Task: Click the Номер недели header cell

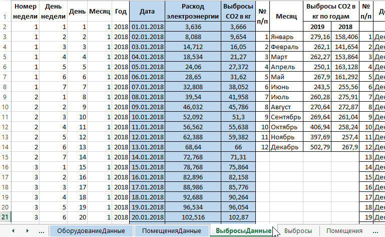Action: tap(26, 11)
